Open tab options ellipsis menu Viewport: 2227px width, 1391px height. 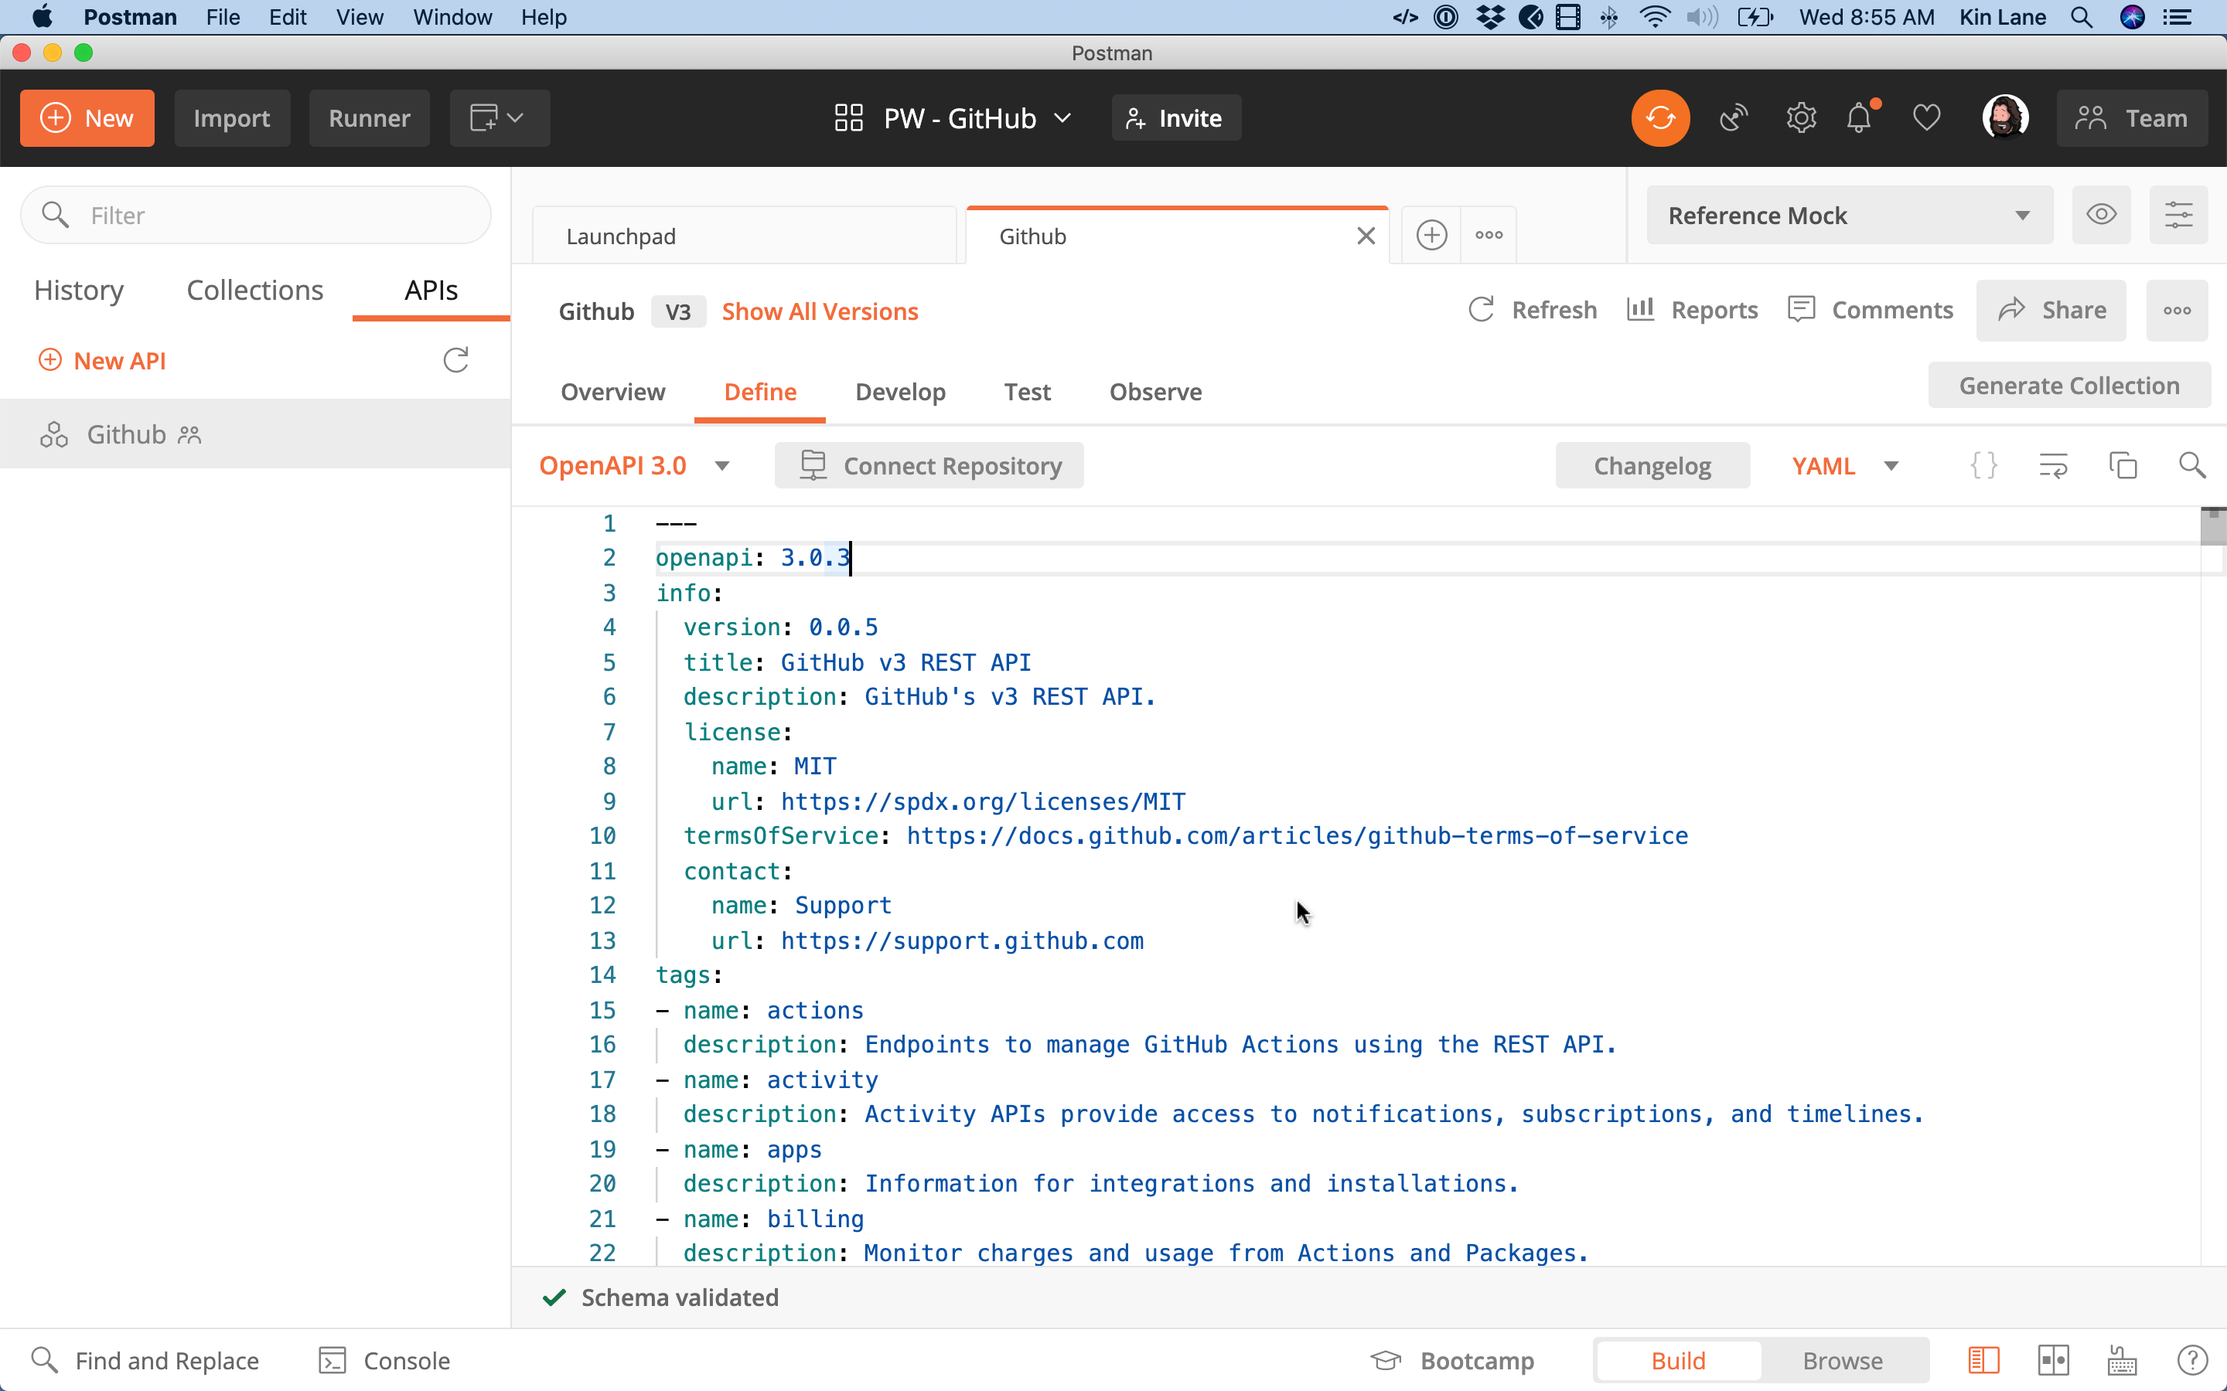tap(1488, 236)
